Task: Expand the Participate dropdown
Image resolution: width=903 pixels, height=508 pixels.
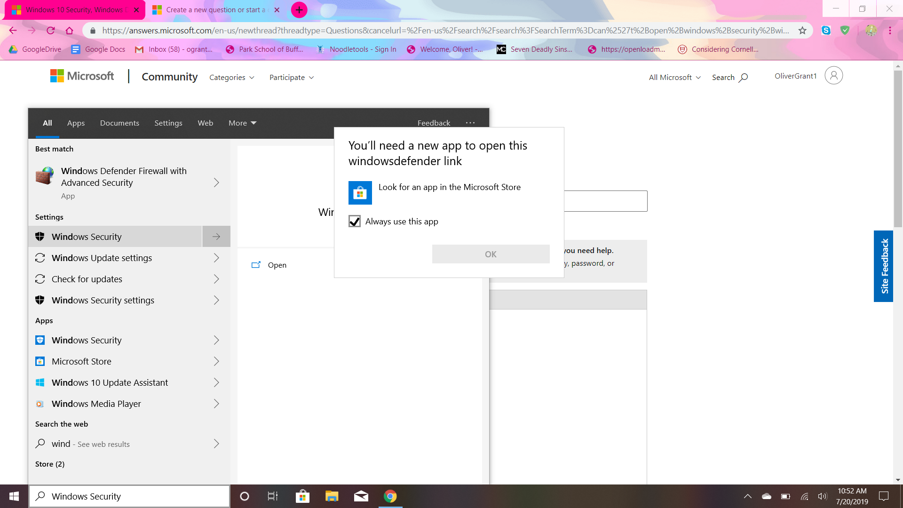Action: 292,78
